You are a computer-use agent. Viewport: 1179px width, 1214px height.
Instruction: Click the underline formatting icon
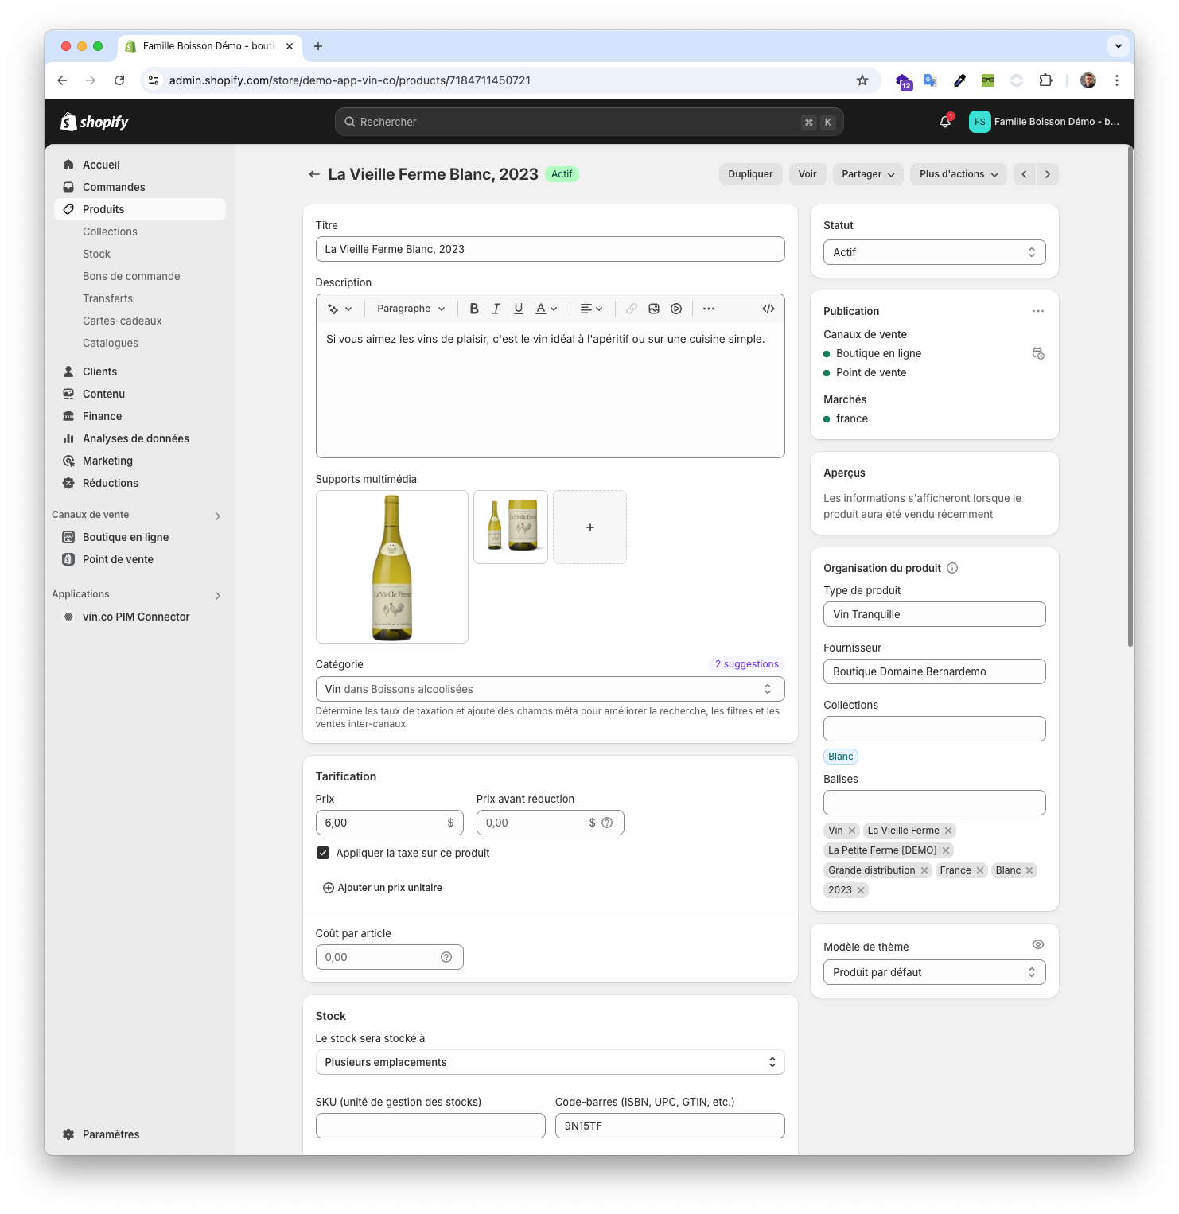coord(519,309)
